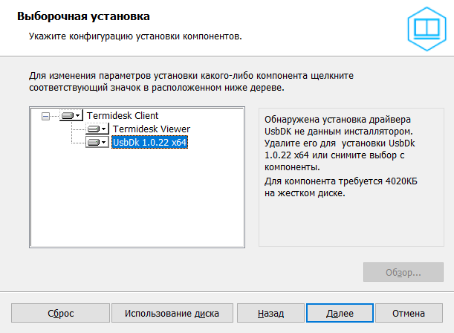Collapse the Termidesk Client tree node
Screen dimensions: 454x333
[46, 116]
